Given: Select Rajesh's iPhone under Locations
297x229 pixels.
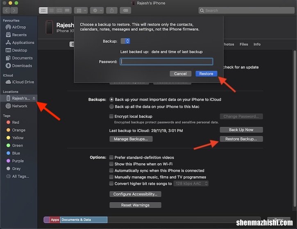Looking at the screenshot, I should coord(19,98).
